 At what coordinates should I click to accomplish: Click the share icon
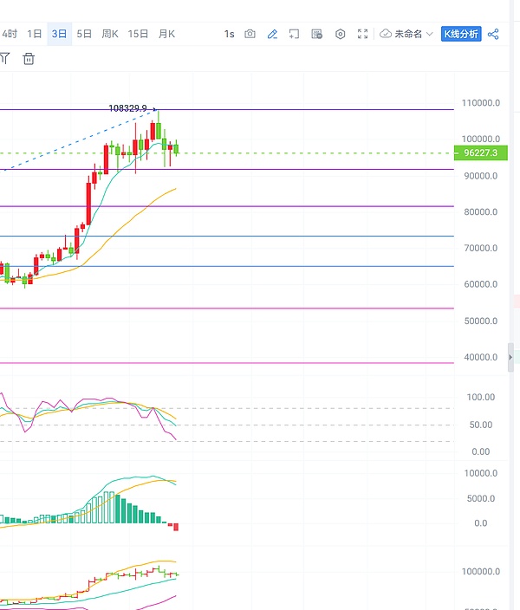coord(493,34)
